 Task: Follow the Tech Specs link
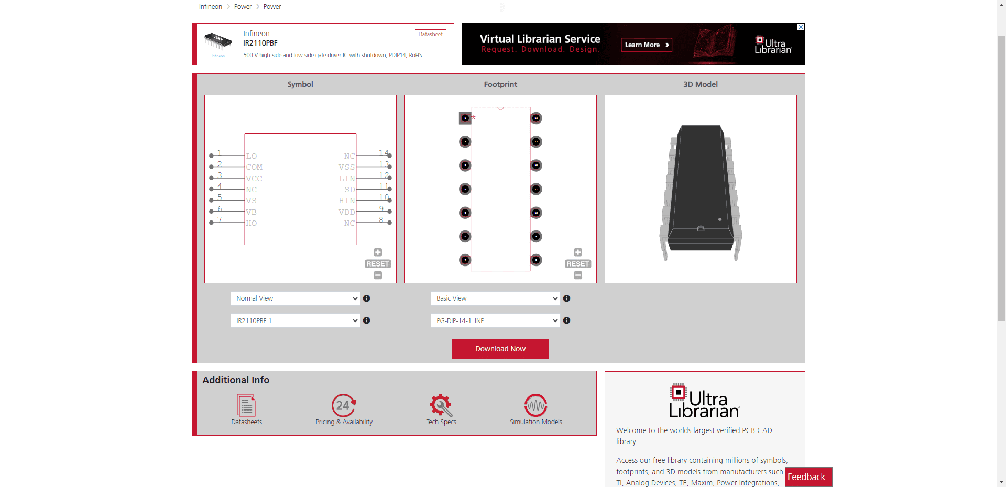(441, 422)
